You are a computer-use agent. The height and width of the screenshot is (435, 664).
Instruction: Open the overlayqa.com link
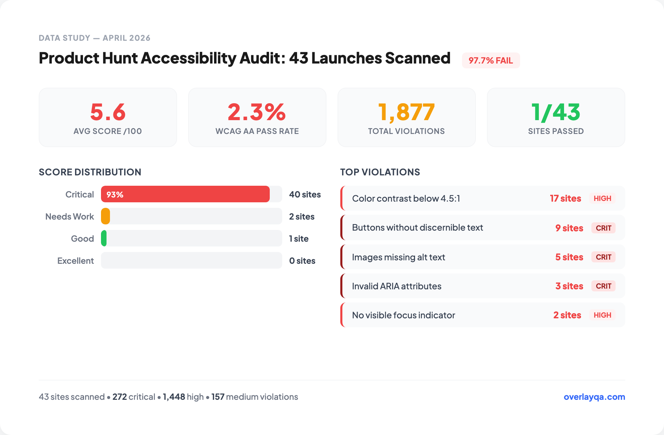click(x=593, y=397)
